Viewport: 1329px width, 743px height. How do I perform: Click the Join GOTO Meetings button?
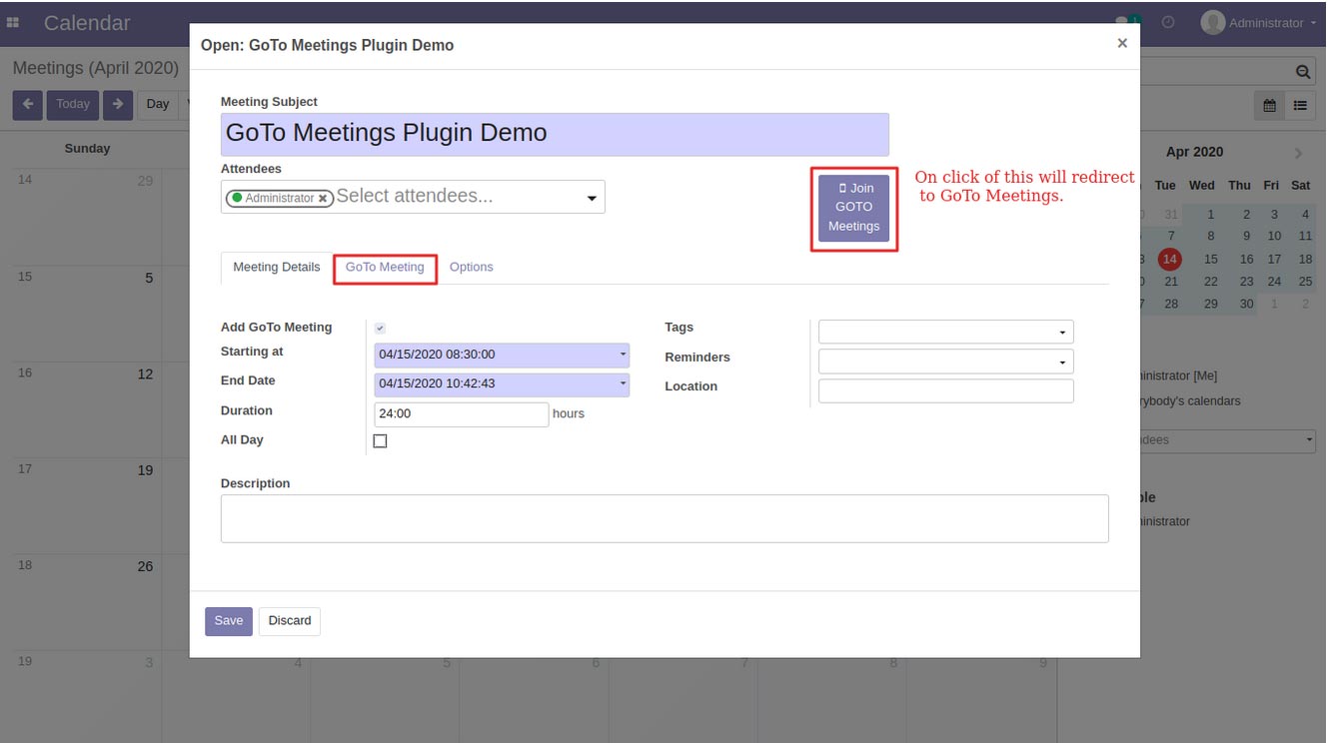[x=853, y=208]
